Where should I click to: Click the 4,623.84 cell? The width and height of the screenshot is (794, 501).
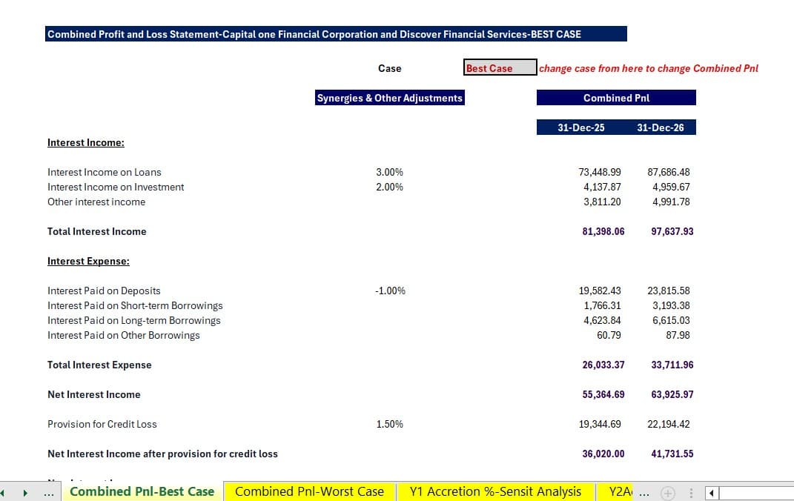[602, 320]
